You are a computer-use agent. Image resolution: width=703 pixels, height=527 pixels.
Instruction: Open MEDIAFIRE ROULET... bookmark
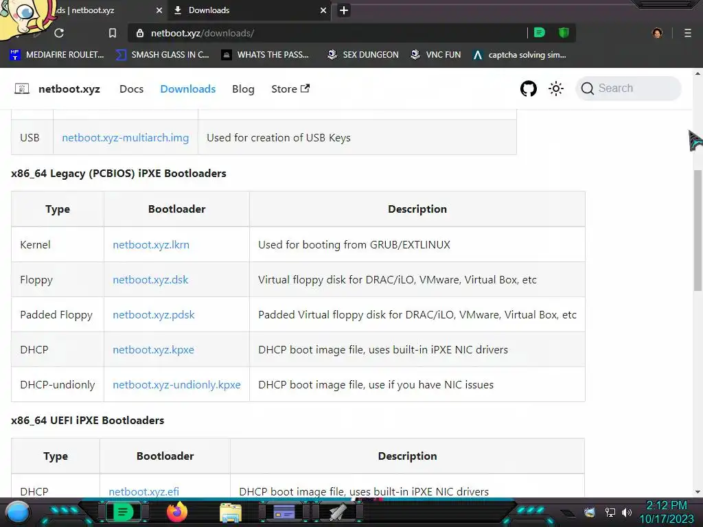click(57, 55)
